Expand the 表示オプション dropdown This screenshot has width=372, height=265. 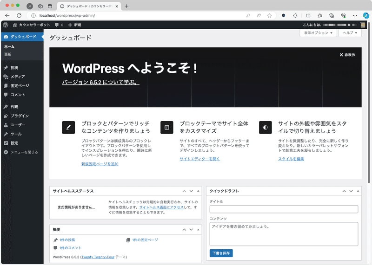318,33
